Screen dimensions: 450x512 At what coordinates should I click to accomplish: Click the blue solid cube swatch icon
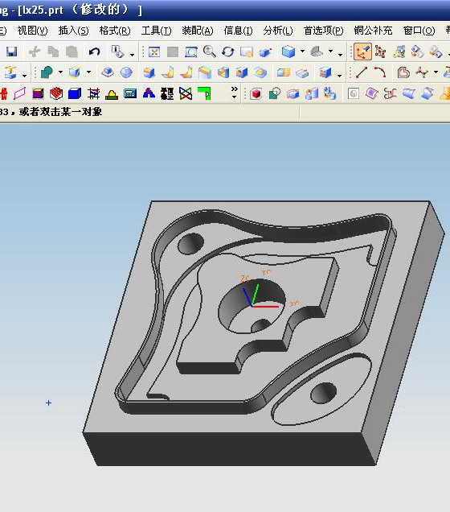75,94
